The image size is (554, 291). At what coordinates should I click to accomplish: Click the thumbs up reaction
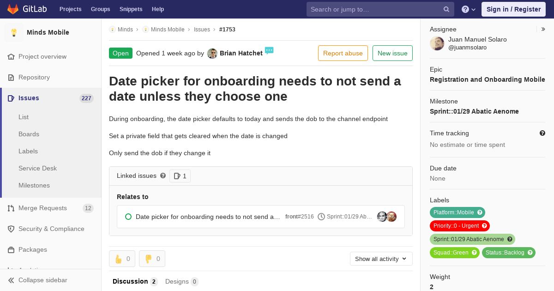[122, 259]
